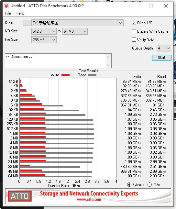The width and height of the screenshot is (176, 209).
Task: Click the 2.73 GB/s read value
Action: click(158, 115)
